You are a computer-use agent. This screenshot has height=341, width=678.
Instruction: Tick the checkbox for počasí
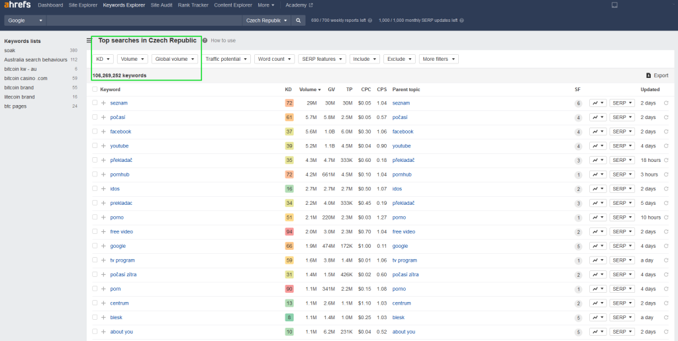95,117
